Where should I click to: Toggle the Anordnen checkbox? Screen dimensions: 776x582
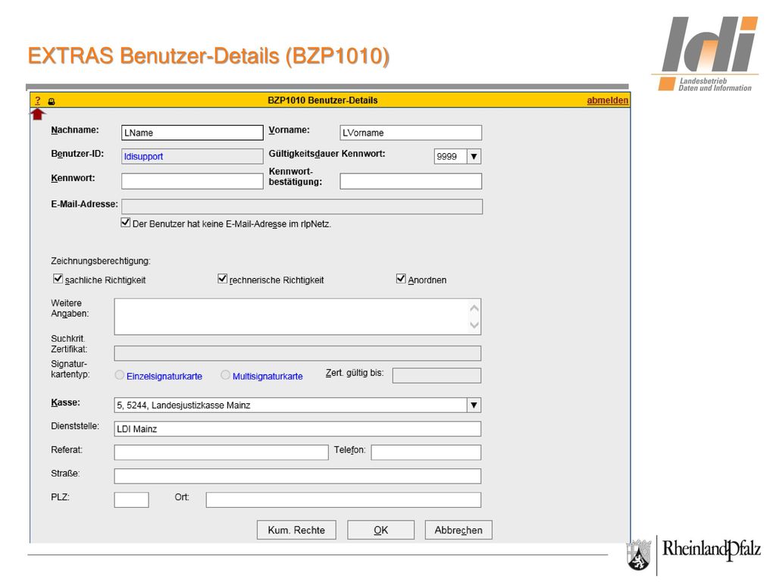401,279
